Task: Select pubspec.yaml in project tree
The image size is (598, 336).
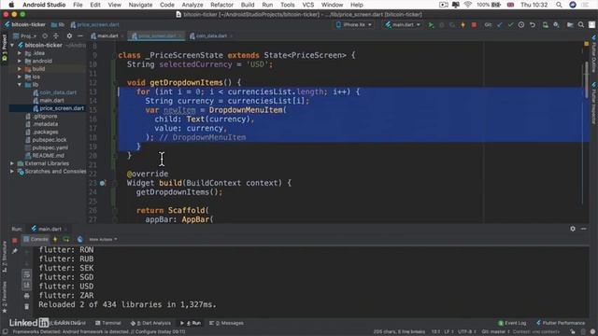Action: (x=50, y=147)
